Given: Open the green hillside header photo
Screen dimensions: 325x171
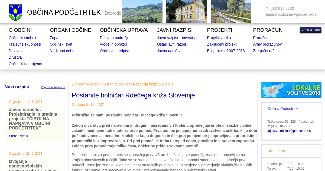Looking at the screenshot, I should point(142,11).
